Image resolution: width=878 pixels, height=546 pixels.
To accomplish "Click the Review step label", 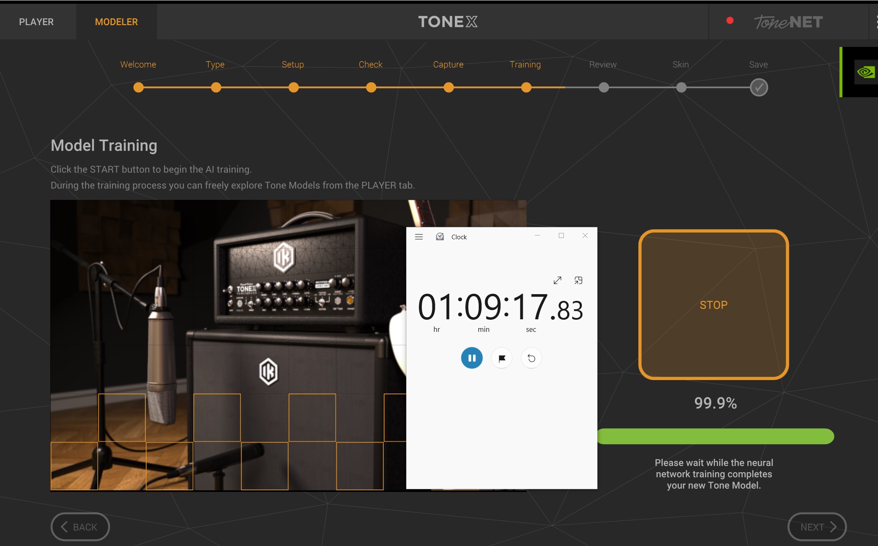I will (x=603, y=65).
